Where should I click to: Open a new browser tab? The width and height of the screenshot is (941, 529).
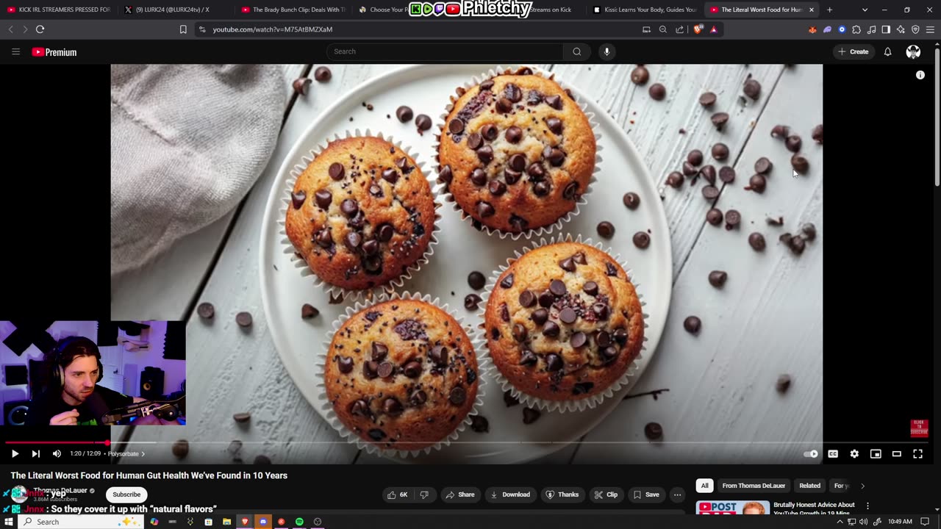(829, 10)
